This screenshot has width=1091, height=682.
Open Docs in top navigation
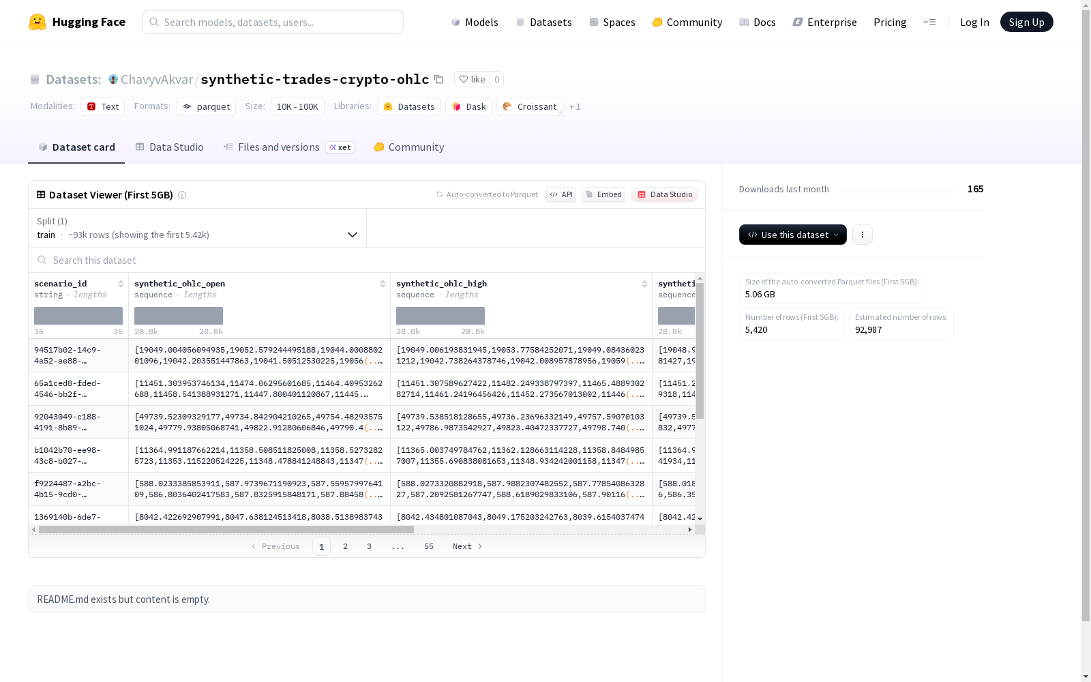pos(758,22)
